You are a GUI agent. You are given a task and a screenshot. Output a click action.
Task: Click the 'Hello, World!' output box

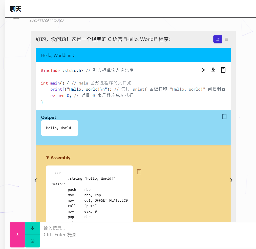pos(60,128)
